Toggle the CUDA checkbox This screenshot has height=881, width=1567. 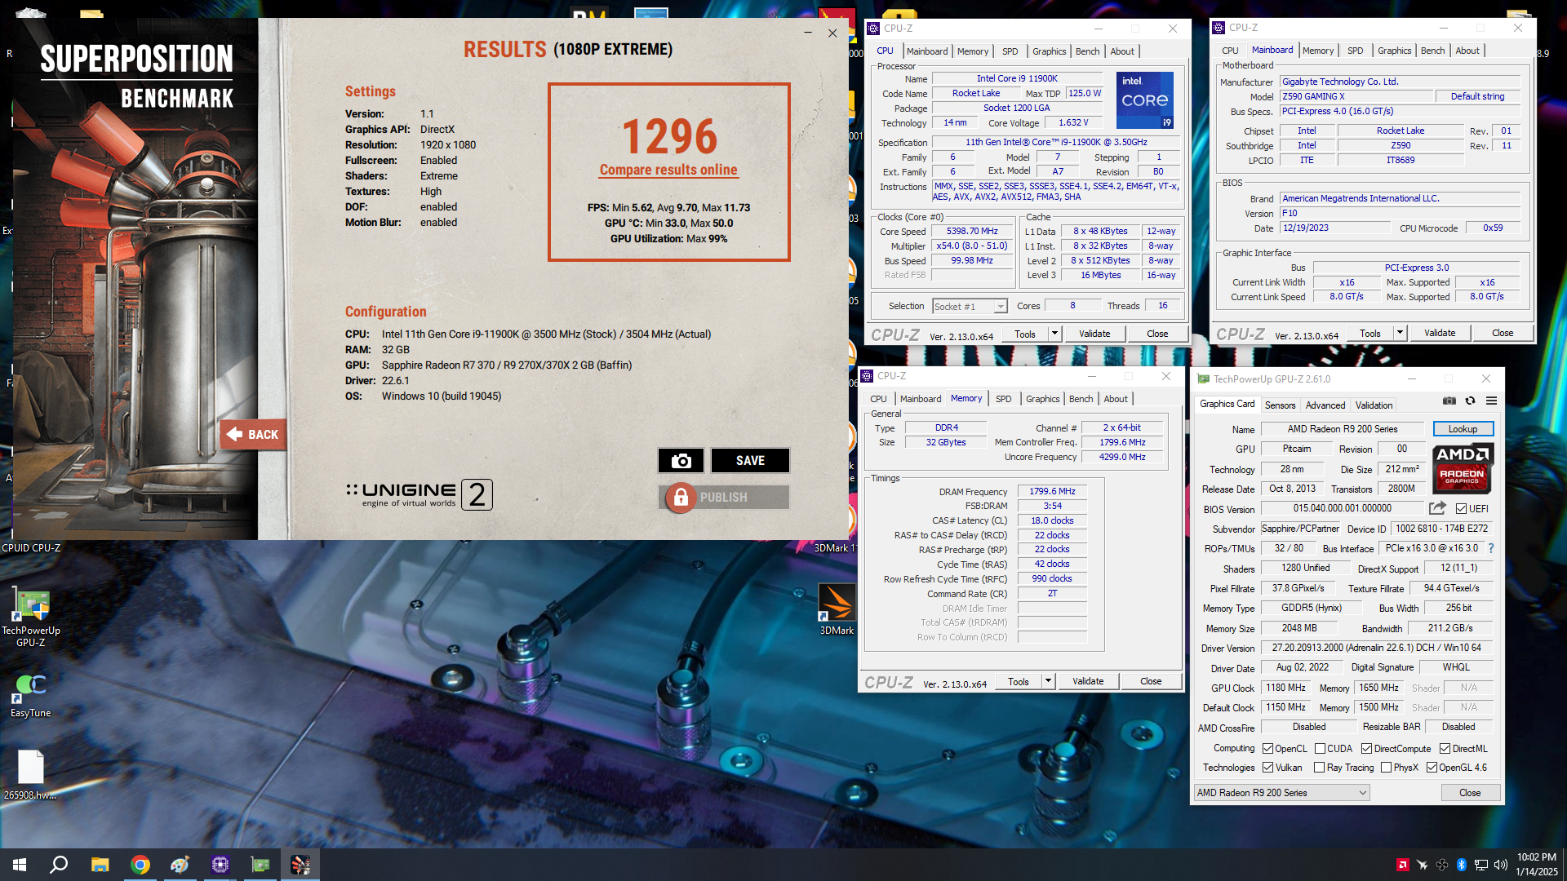pyautogui.click(x=1320, y=748)
